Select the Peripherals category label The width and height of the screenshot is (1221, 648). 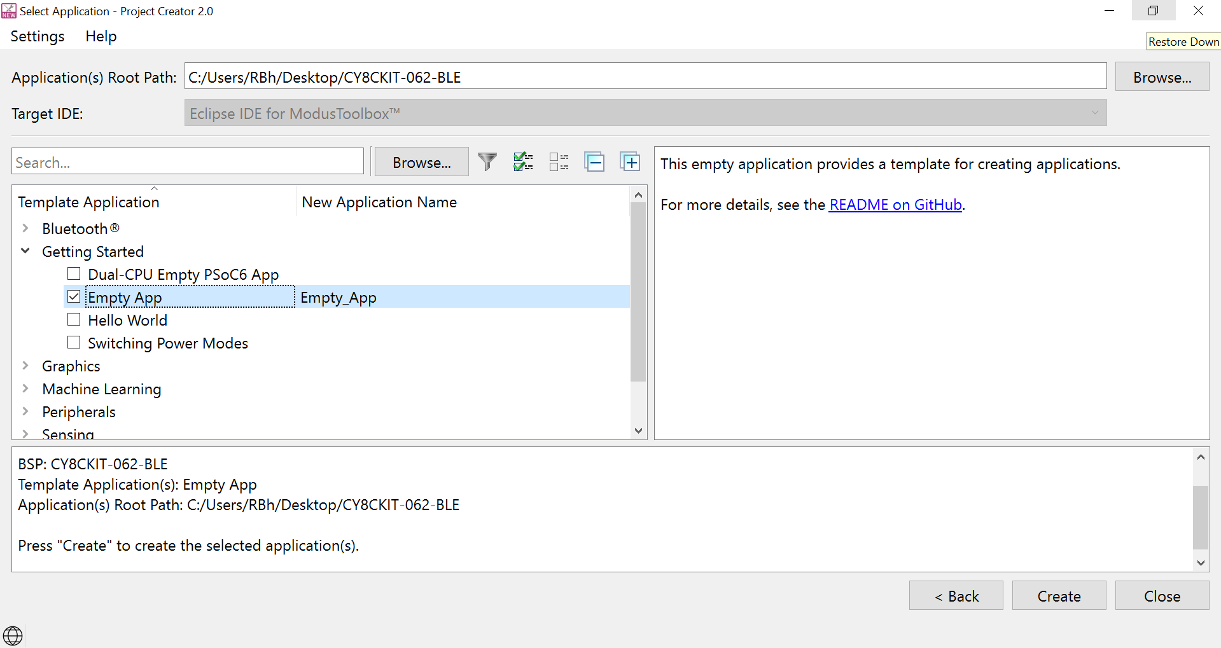[79, 411]
